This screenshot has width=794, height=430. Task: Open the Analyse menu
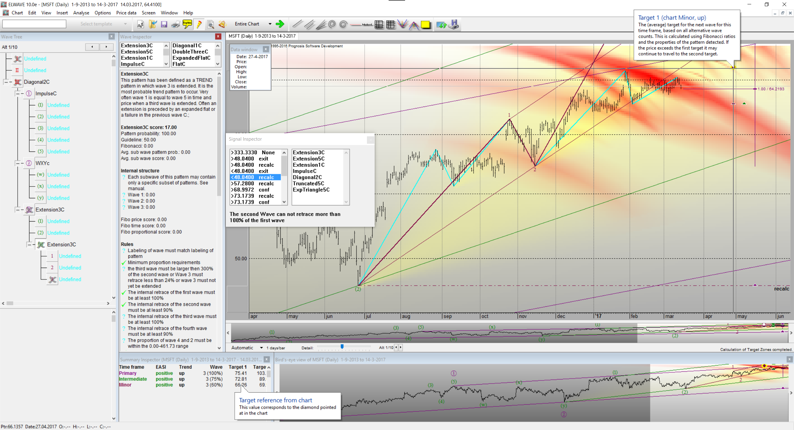[x=81, y=13]
